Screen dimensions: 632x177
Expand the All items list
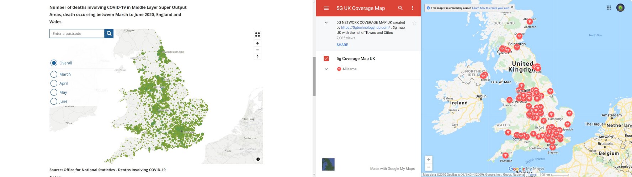tap(326, 69)
